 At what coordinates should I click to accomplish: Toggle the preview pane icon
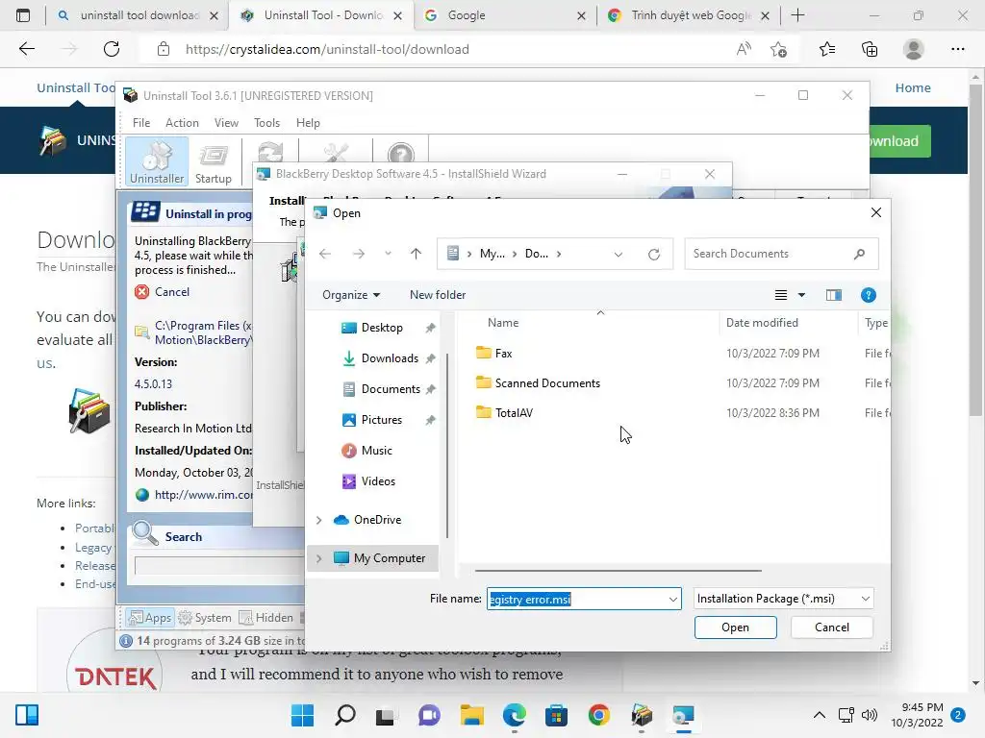[834, 295]
